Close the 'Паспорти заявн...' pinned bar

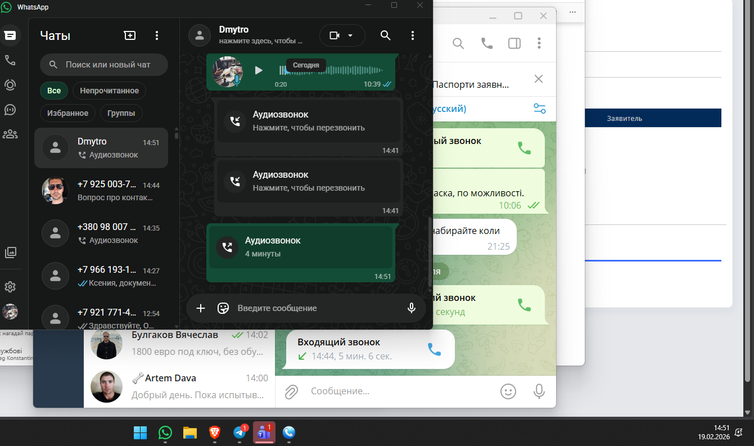coord(538,79)
